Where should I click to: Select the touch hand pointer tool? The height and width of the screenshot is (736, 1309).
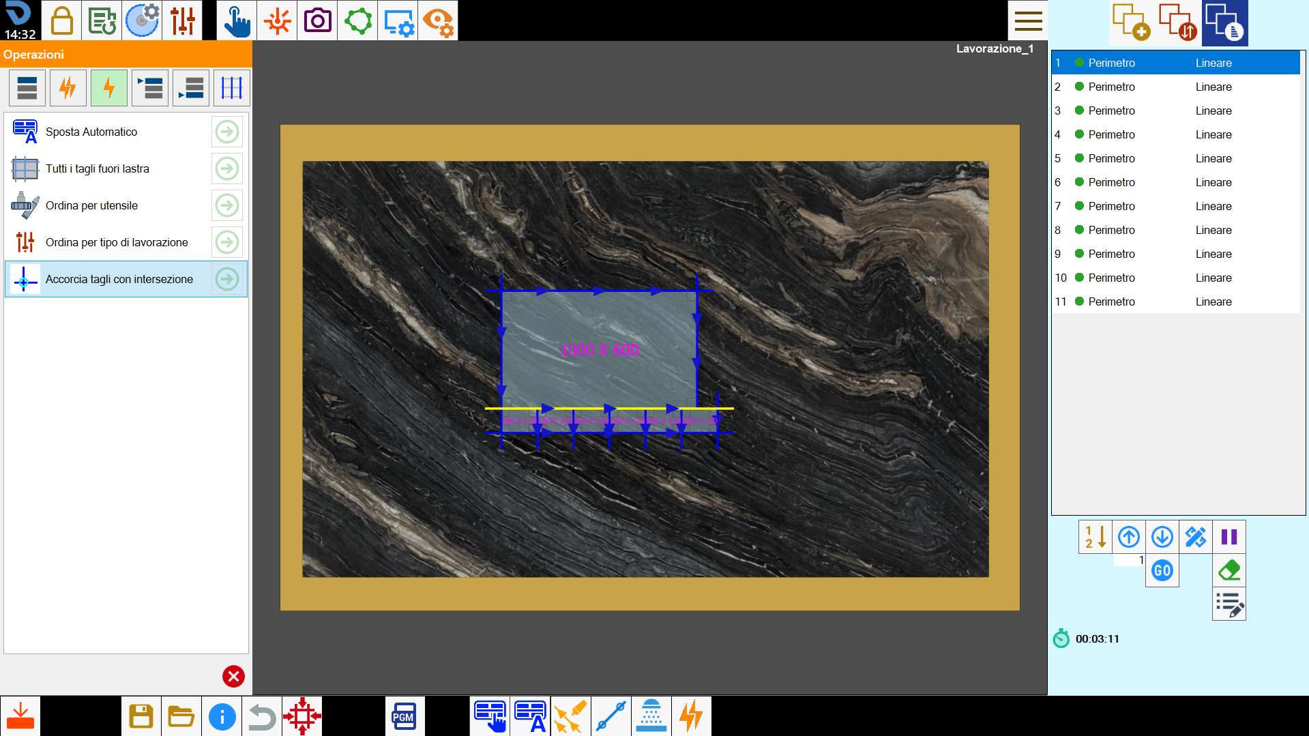point(237,20)
